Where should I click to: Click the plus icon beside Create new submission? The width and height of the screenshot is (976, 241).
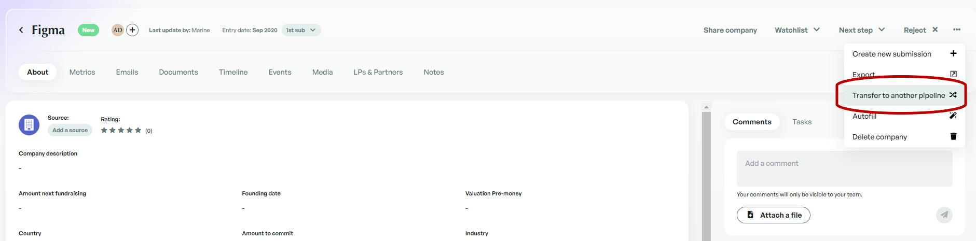(953, 53)
